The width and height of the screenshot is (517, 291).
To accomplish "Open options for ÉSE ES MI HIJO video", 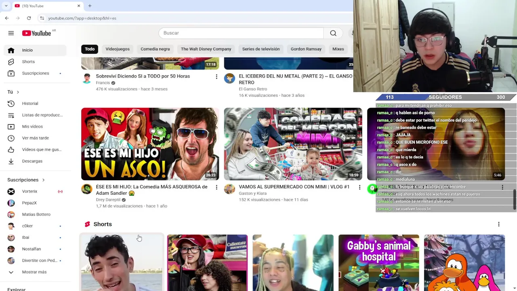I will 216,187.
